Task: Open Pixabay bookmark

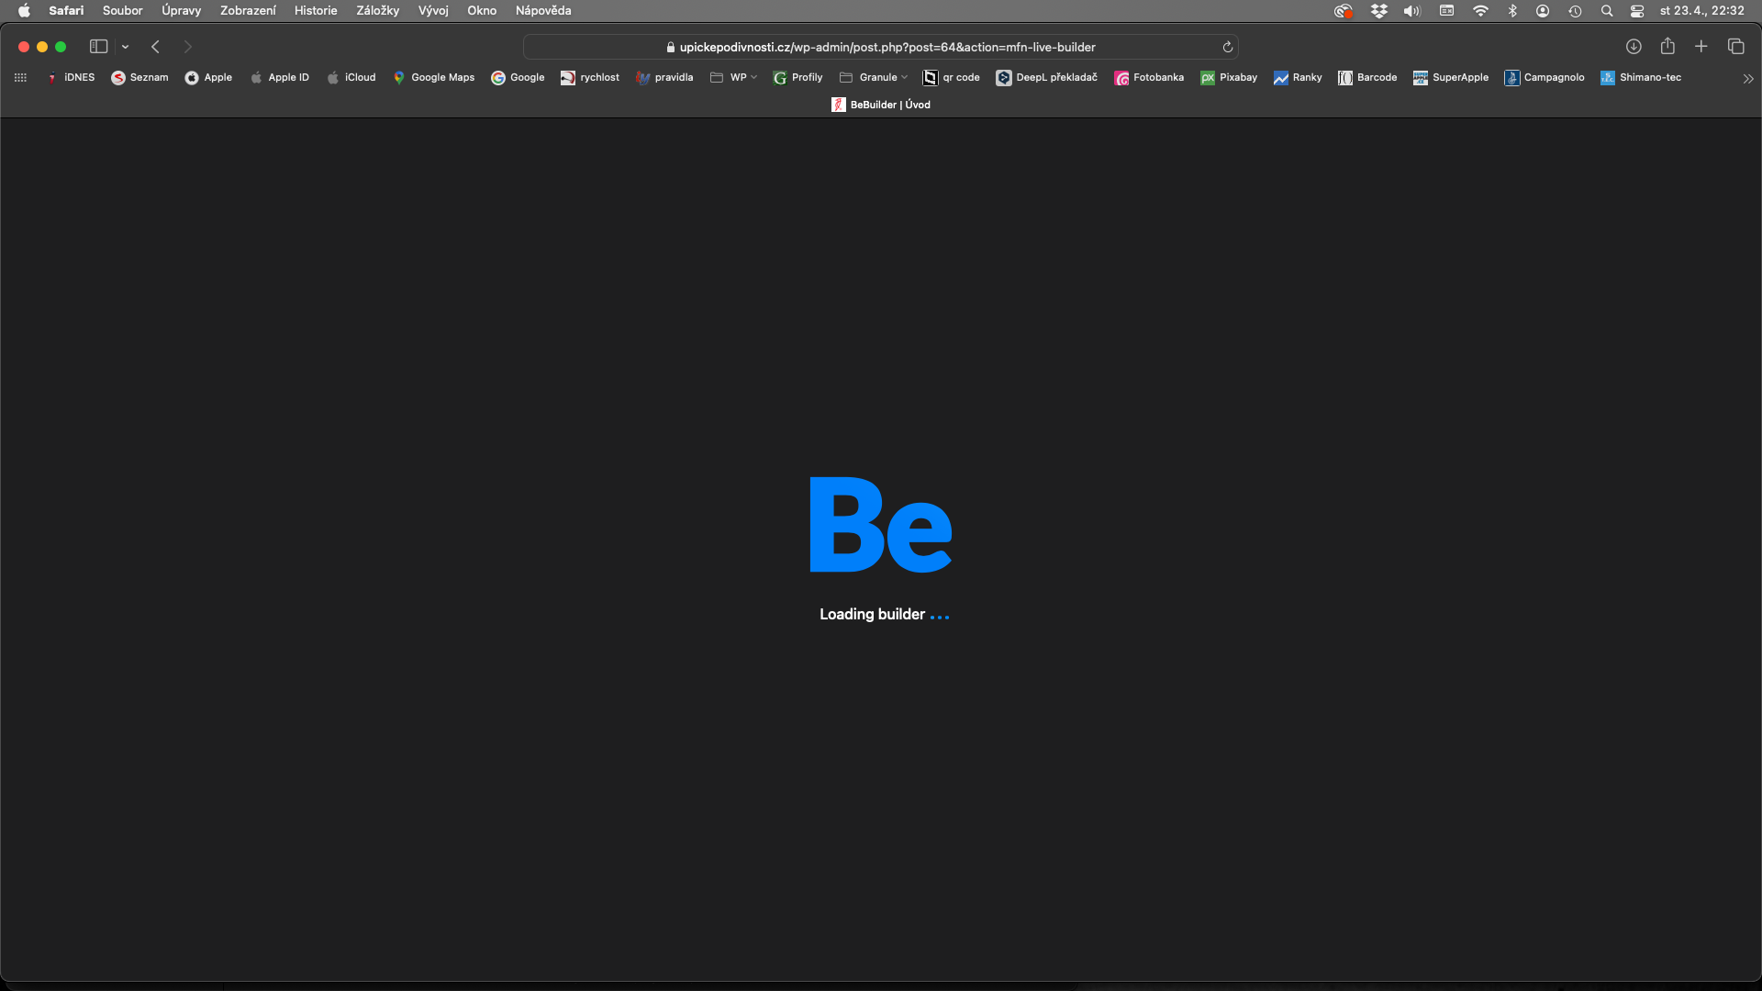Action: pos(1229,78)
